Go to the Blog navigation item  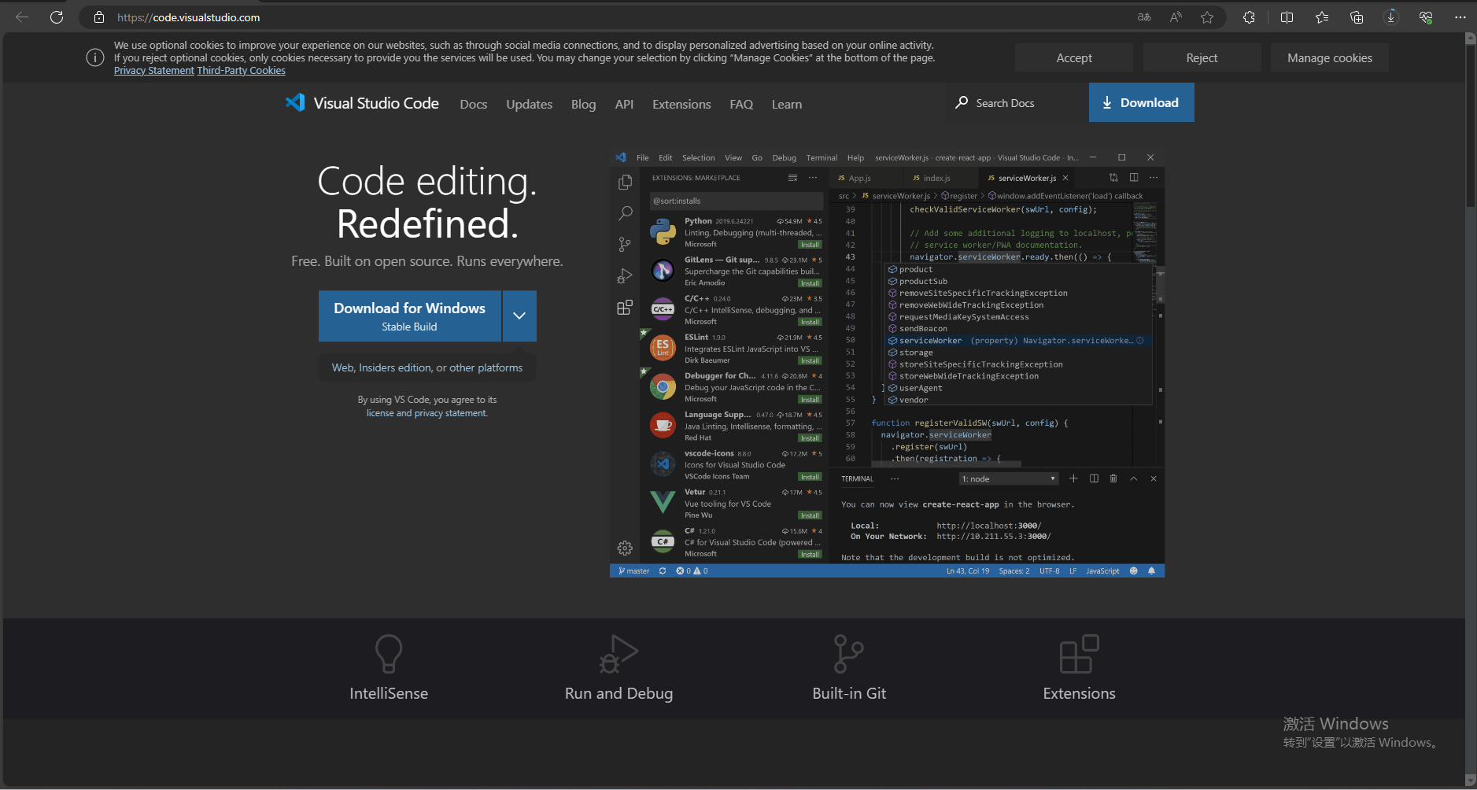click(583, 104)
